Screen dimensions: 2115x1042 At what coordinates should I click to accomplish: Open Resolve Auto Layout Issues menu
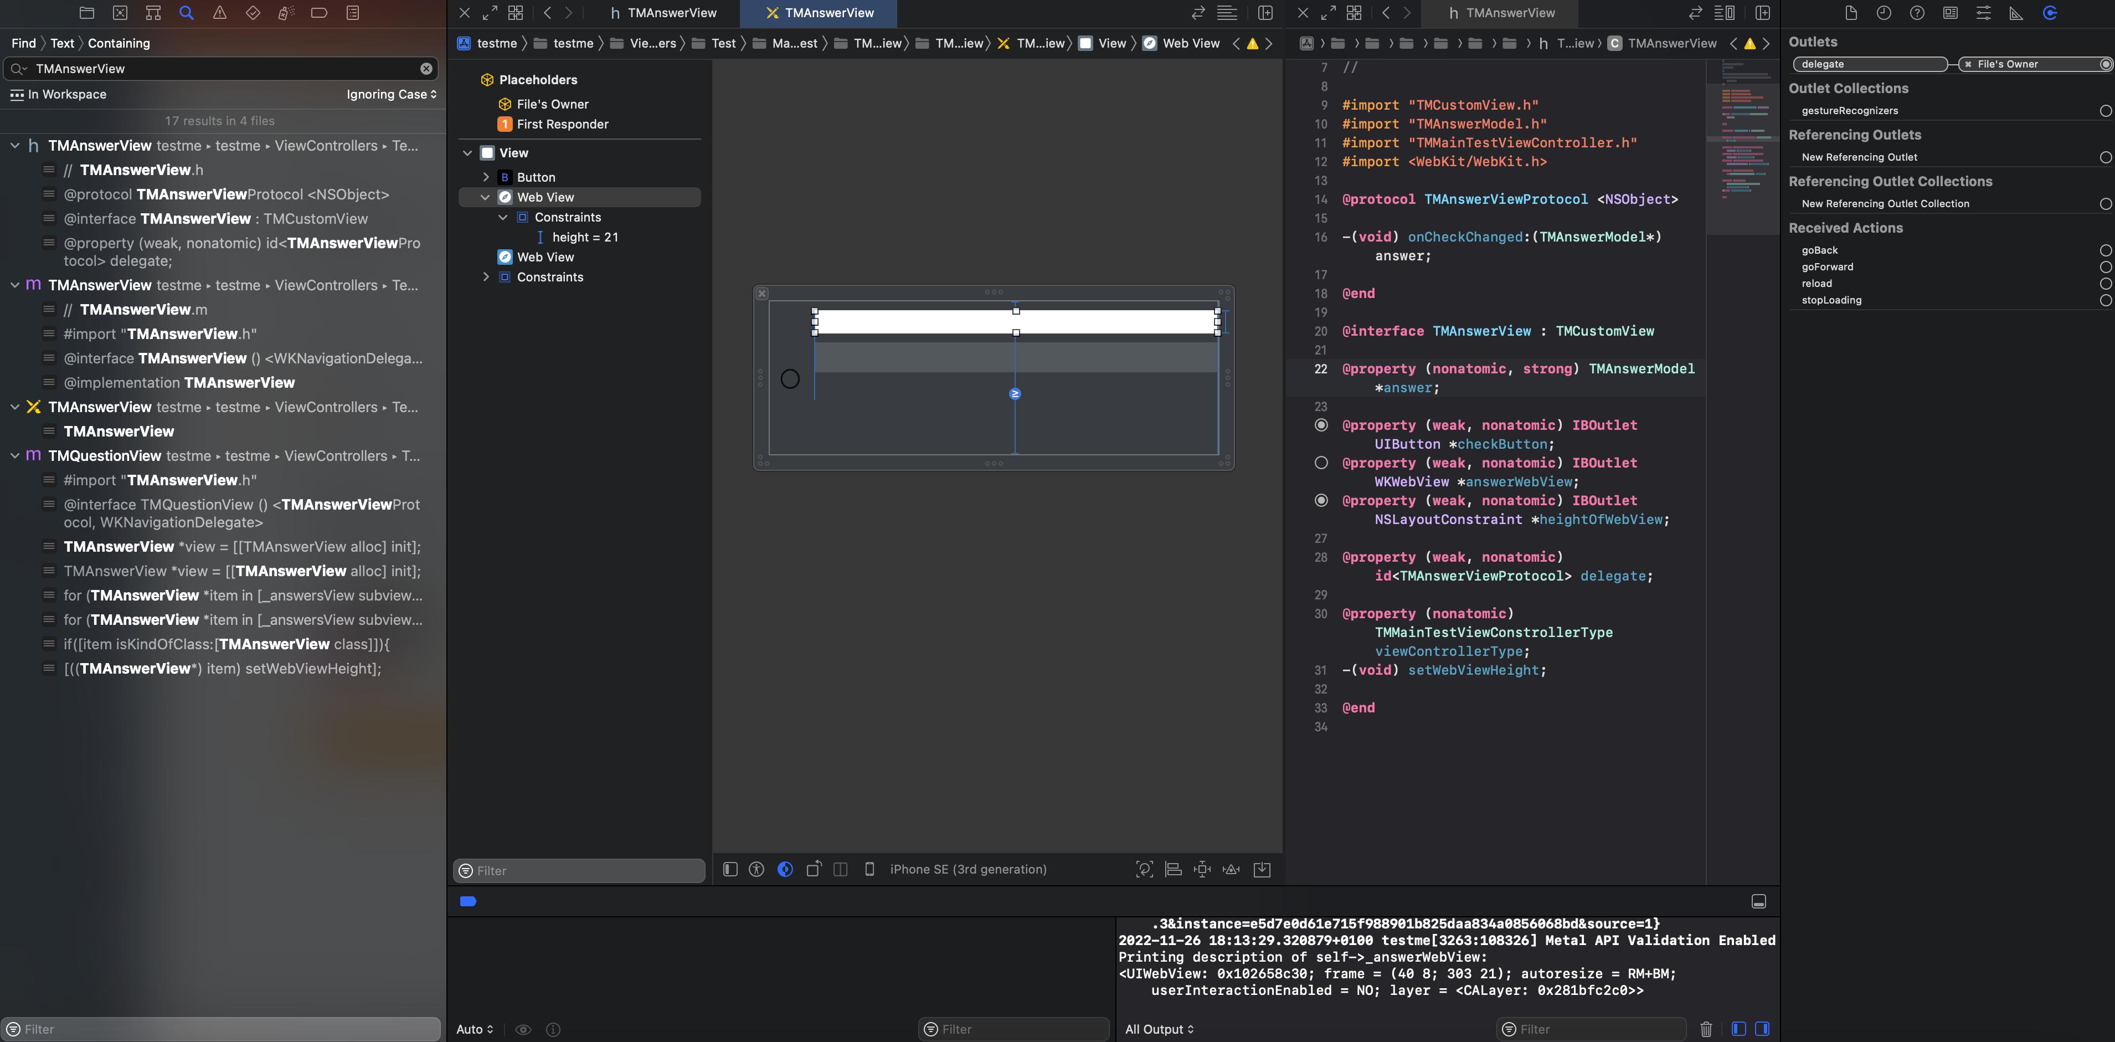1232,870
